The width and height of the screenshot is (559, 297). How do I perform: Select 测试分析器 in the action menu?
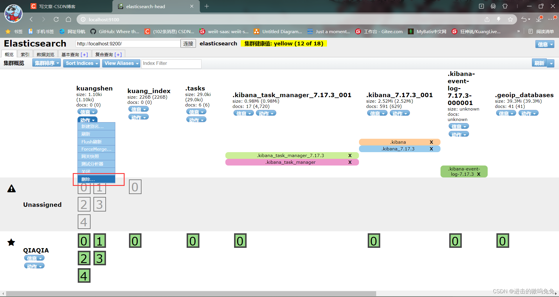point(96,164)
